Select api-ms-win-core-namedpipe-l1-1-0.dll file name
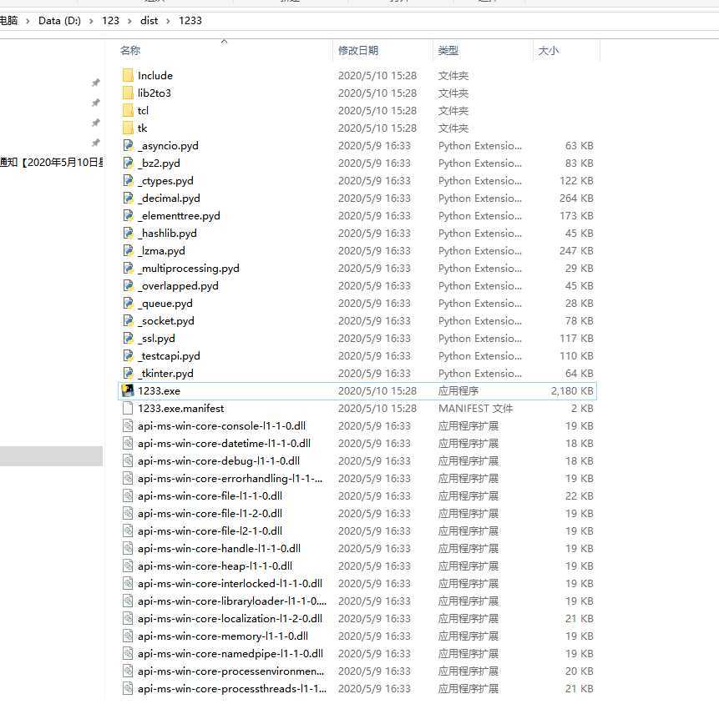719x714 pixels. (x=230, y=654)
